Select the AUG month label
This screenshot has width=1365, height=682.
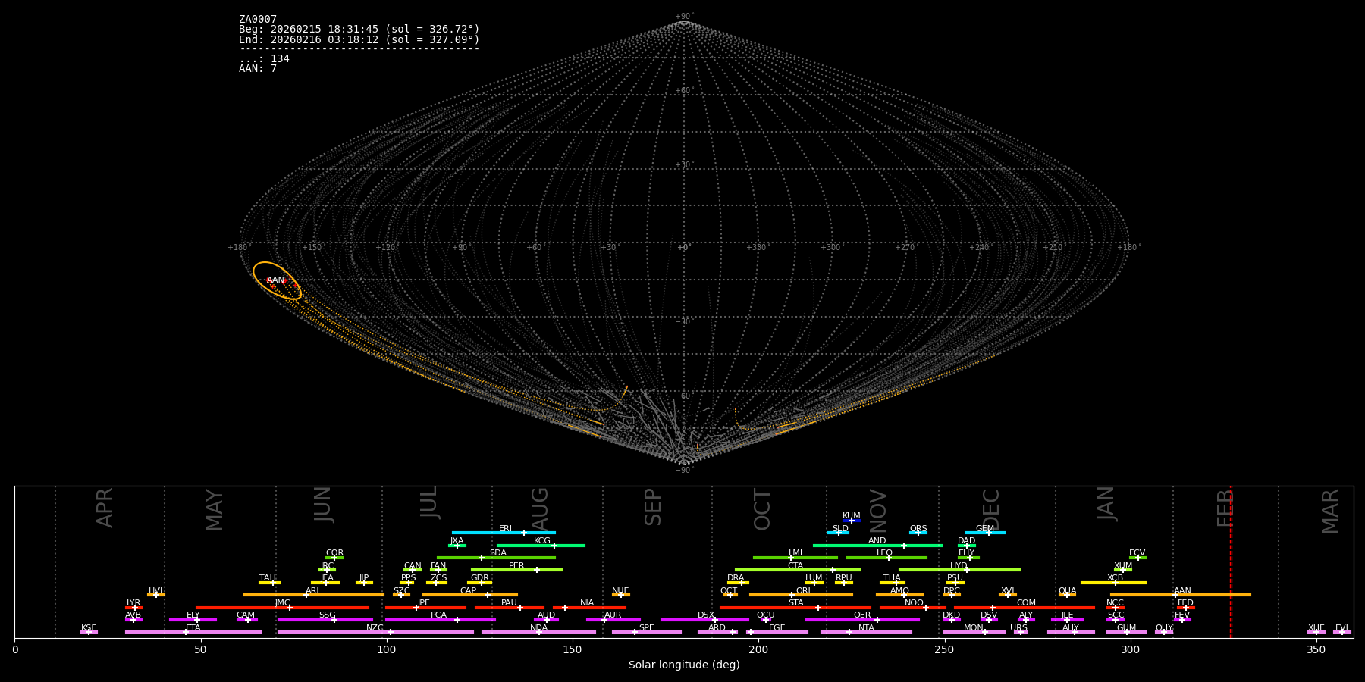[x=539, y=509]
